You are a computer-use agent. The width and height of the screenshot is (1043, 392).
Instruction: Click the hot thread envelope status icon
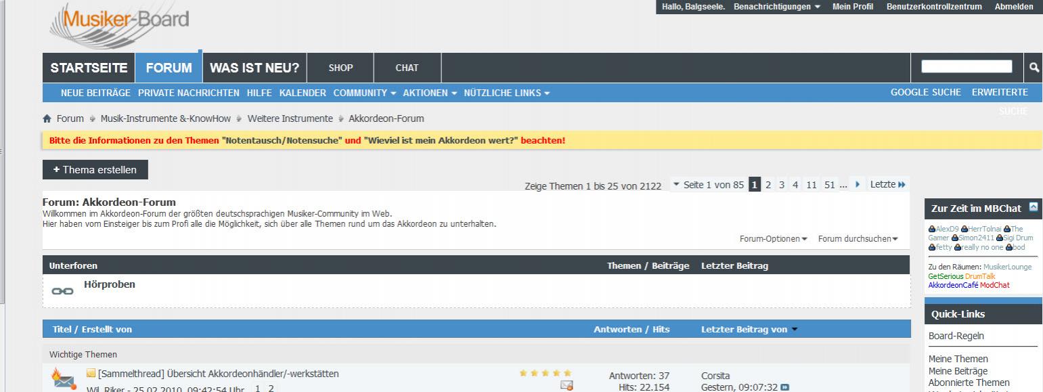pos(63,378)
